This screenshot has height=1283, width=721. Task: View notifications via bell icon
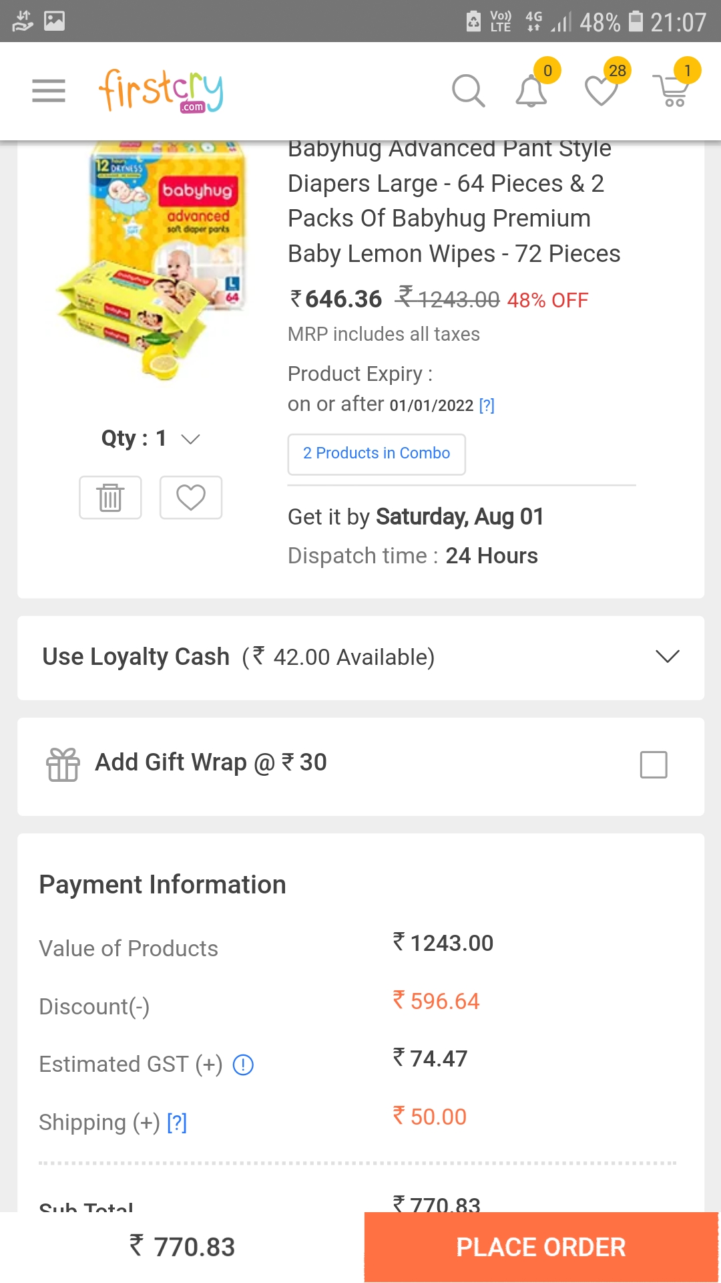(x=531, y=91)
